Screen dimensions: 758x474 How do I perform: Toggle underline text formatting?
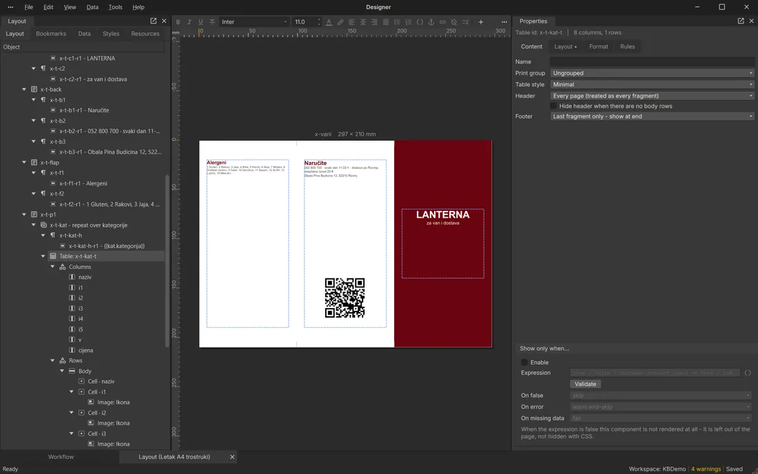(x=201, y=22)
